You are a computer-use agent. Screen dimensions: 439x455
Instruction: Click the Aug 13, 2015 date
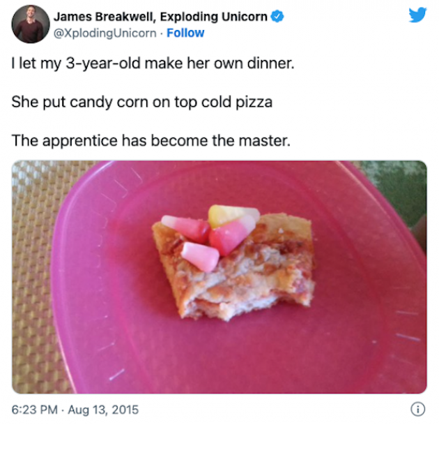click(x=103, y=410)
